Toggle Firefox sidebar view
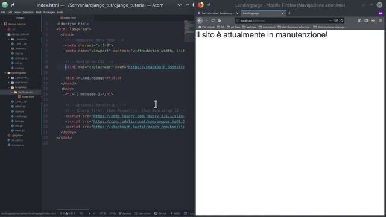This screenshot has width=386, height=217. click(366, 20)
